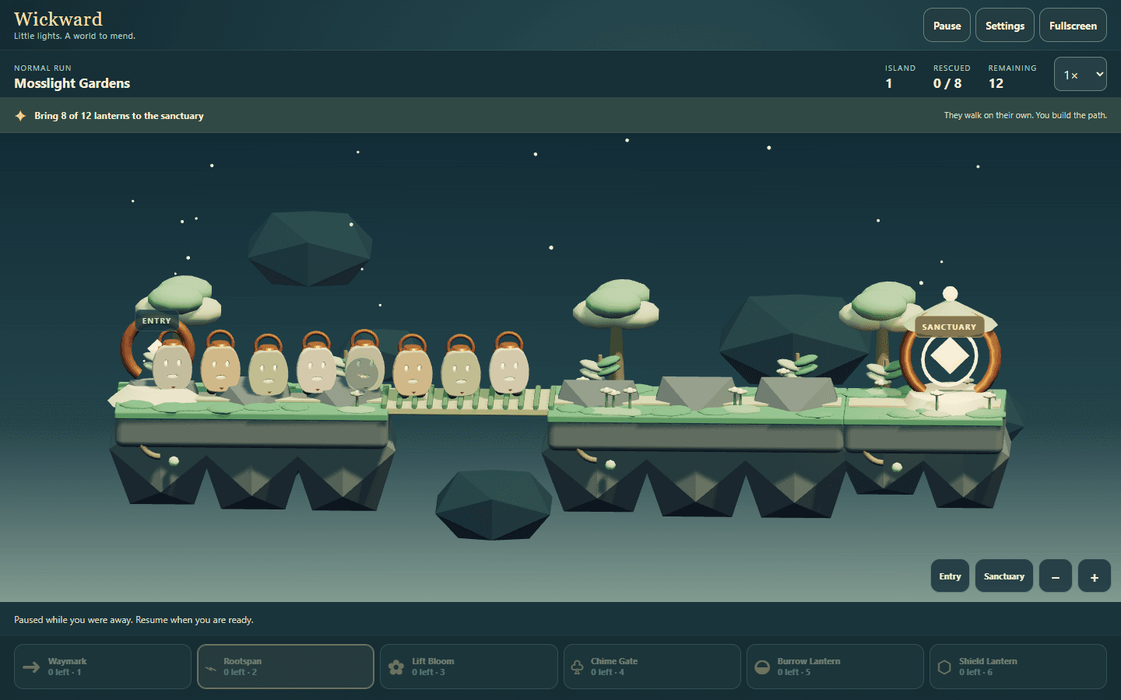The height and width of the screenshot is (700, 1121).
Task: Select the Rootspan tool
Action: (x=286, y=667)
